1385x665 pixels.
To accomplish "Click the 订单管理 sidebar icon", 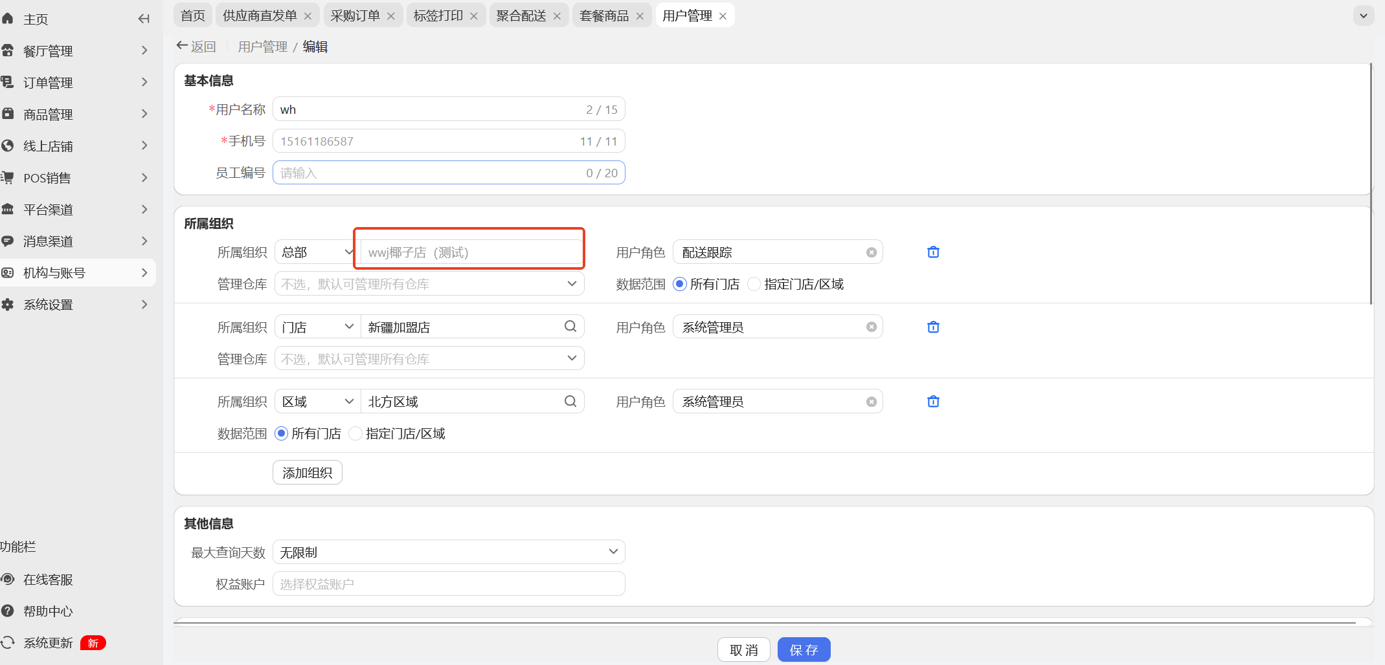I will pos(8,82).
